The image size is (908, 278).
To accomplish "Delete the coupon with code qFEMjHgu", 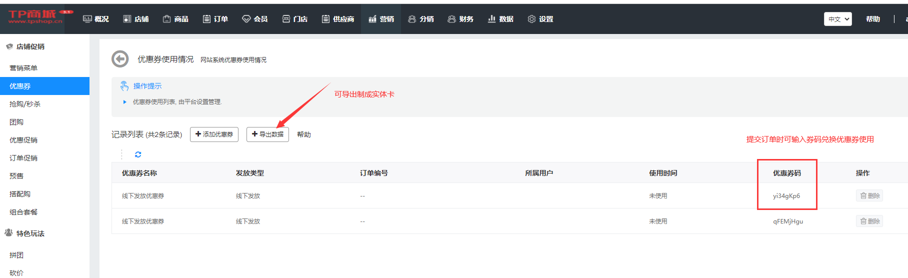I will (869, 221).
